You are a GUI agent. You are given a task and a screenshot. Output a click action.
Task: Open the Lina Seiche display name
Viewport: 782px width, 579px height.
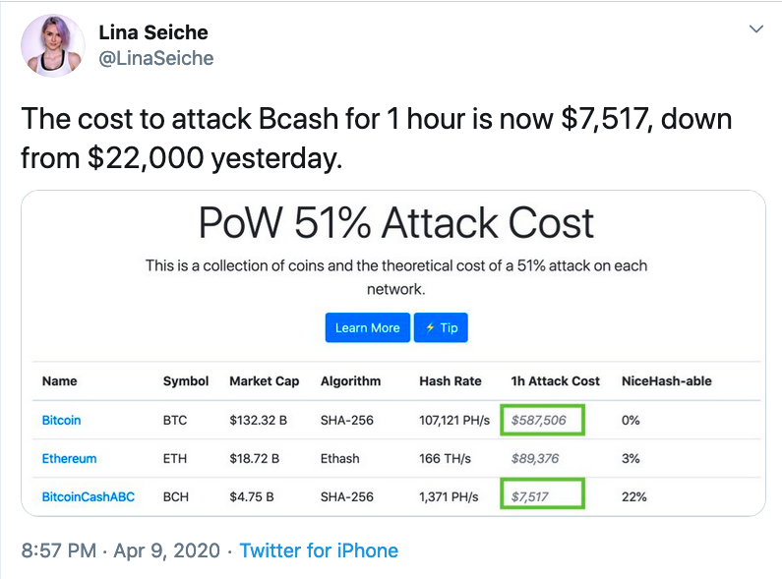pos(153,32)
